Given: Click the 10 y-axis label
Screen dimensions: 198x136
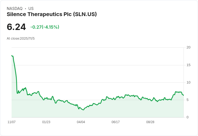Looking at the screenshot, I should [x=188, y=82].
